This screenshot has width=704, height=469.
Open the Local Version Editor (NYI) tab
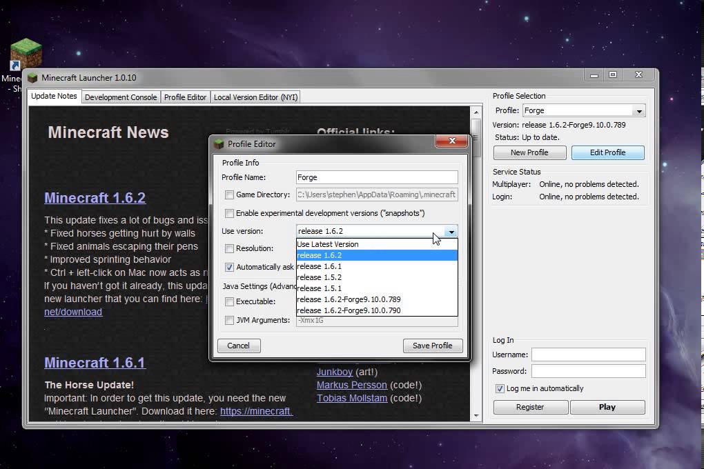255,97
